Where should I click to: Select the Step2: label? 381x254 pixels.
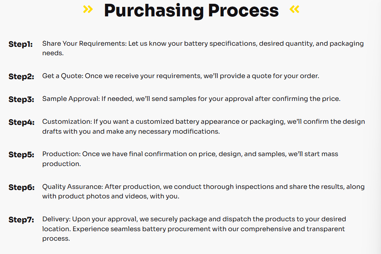pyautogui.click(x=21, y=77)
